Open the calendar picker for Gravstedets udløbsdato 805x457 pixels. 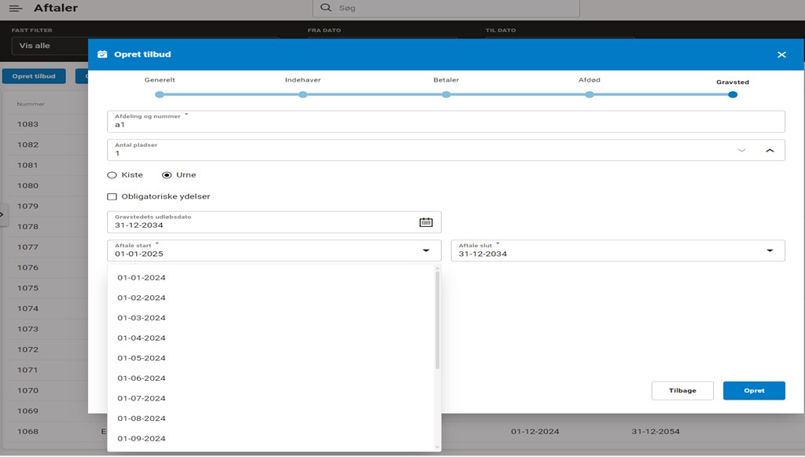(426, 222)
